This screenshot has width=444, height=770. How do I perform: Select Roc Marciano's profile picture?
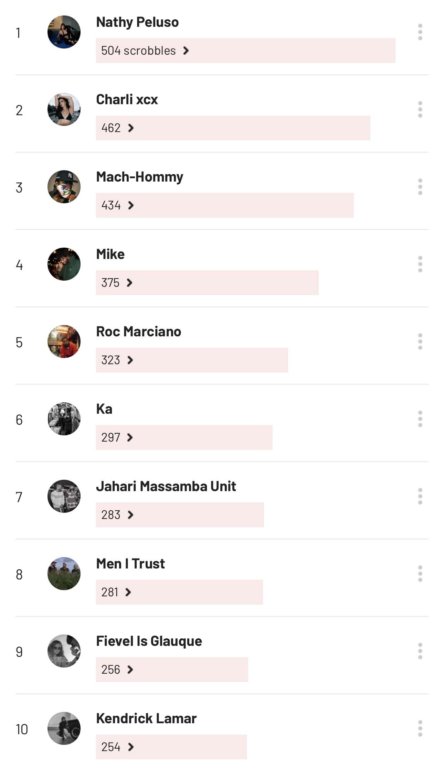64,341
